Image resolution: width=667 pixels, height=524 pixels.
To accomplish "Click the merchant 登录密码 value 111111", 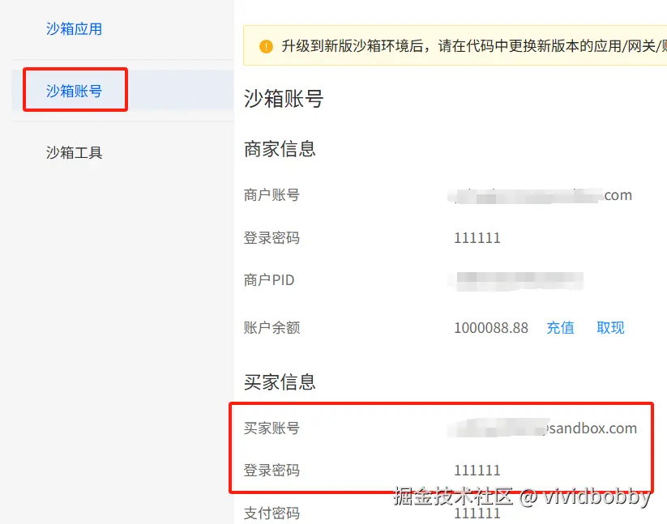I will coord(477,237).
